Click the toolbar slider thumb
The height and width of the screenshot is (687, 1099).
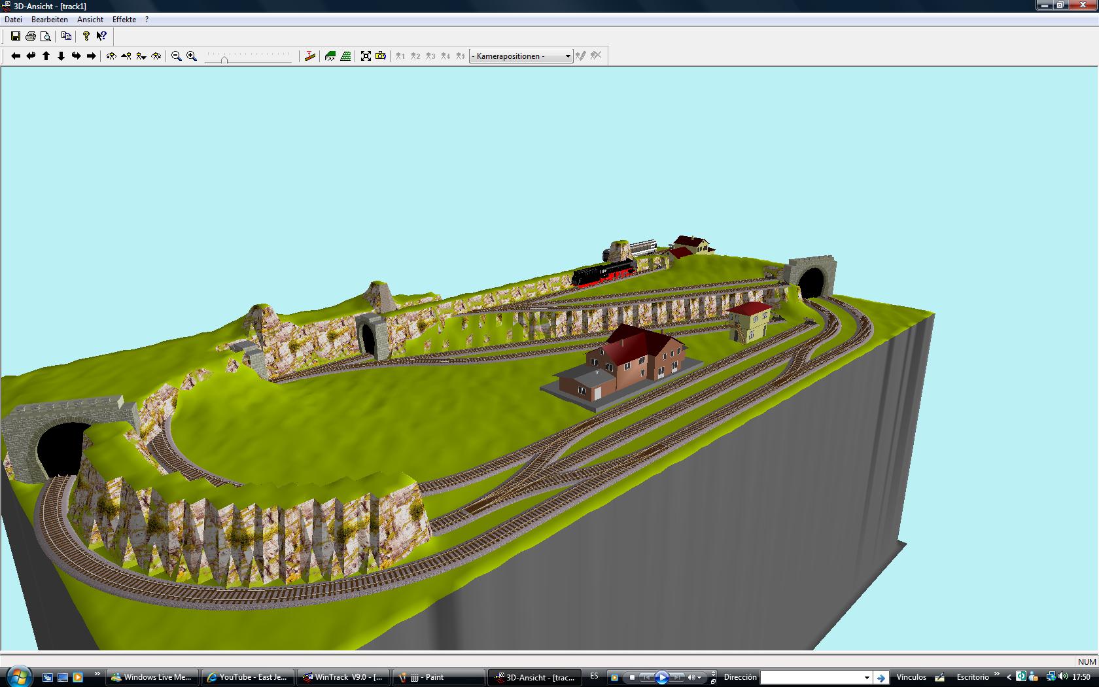pos(224,60)
